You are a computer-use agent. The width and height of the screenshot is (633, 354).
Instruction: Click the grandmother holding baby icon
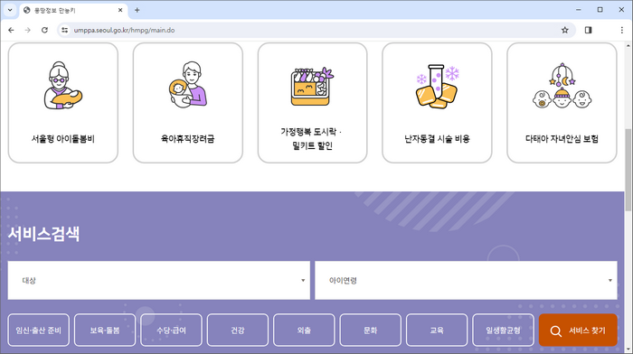[x=63, y=85]
